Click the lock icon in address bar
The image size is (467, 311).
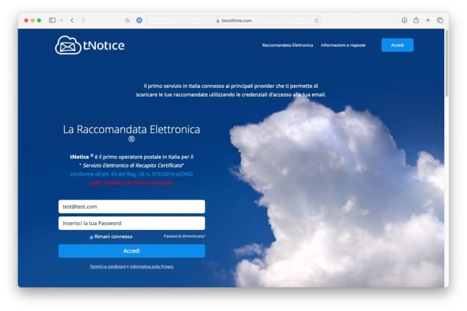218,20
